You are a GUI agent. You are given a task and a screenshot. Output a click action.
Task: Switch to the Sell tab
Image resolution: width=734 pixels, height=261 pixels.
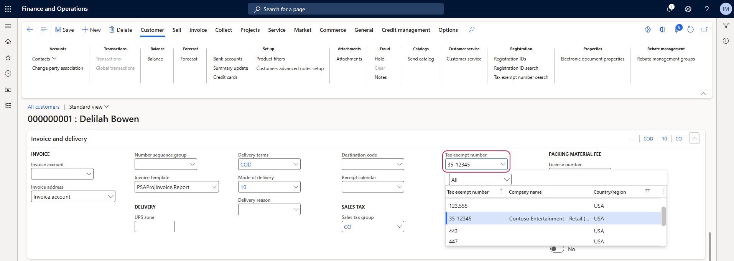176,30
